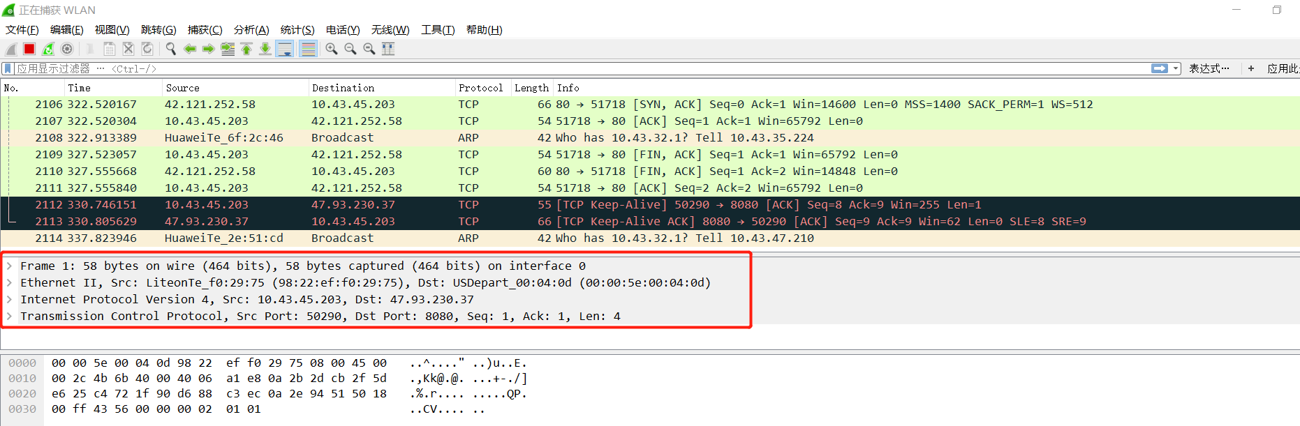This screenshot has height=426, width=1300.
Task: Open the 编辑(E) menu
Action: pos(67,29)
